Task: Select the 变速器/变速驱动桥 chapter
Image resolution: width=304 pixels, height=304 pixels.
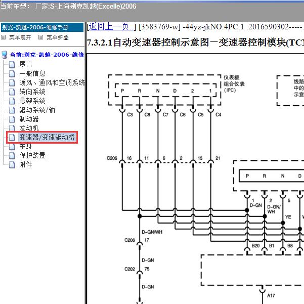Action: pyautogui.click(x=47, y=137)
